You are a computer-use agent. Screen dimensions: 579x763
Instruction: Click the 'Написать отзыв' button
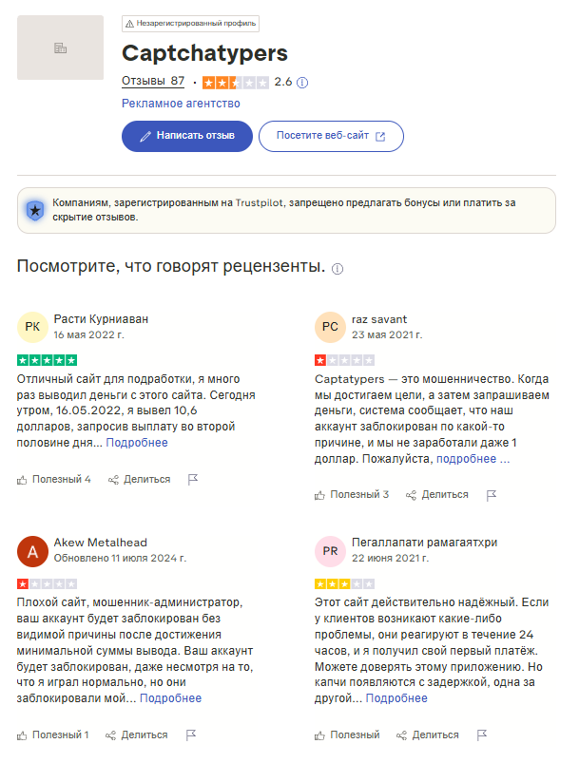point(186,137)
